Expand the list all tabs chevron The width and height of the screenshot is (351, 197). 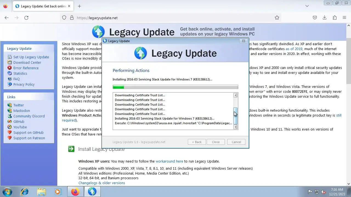click(307, 6)
